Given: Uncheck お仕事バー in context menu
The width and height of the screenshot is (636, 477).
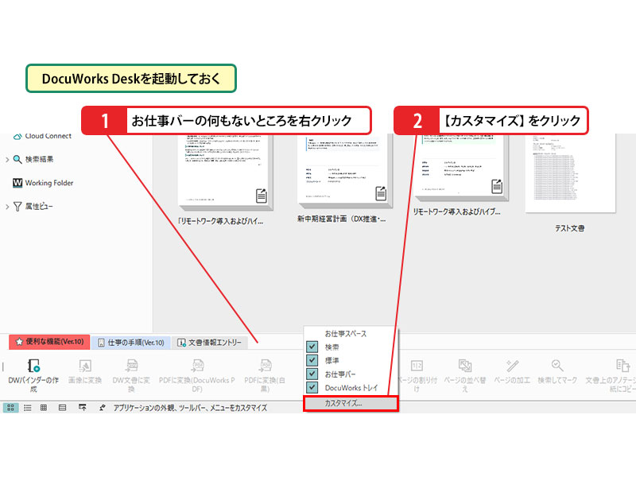Looking at the screenshot, I should tap(312, 374).
